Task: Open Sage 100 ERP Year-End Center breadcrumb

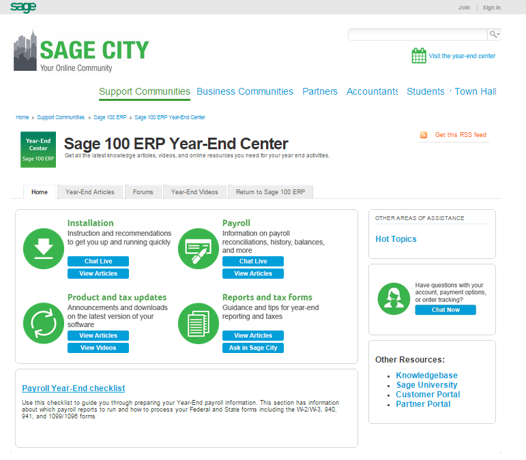Action: (170, 117)
